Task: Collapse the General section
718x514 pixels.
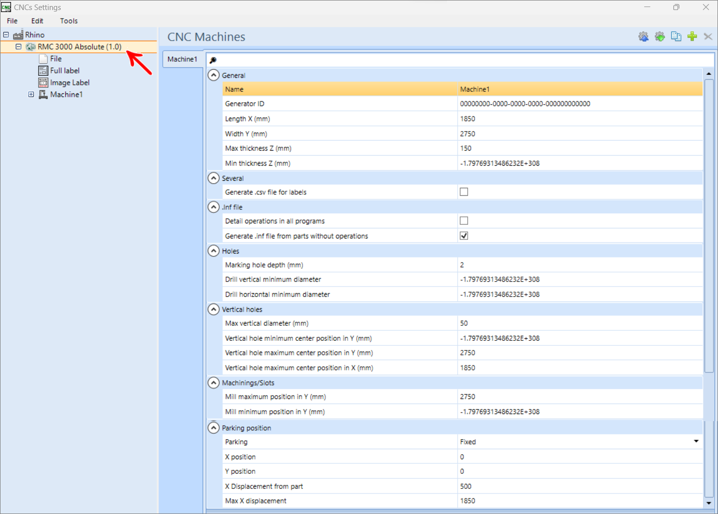Action: (214, 75)
